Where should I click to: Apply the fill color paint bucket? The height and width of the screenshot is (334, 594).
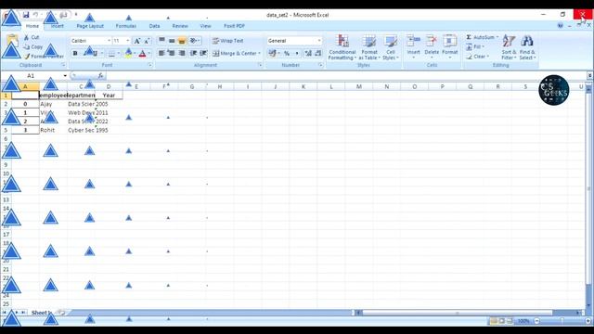128,54
